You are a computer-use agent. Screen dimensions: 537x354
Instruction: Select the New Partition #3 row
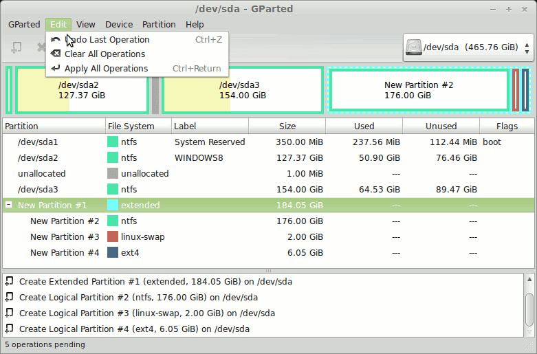click(268, 236)
